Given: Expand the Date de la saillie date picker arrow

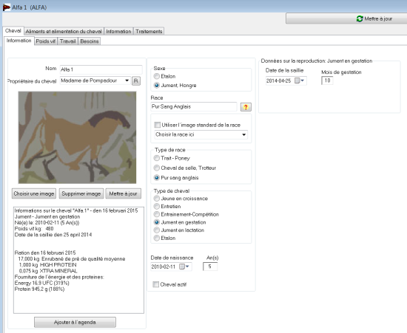Looking at the screenshot, I should (x=303, y=80).
